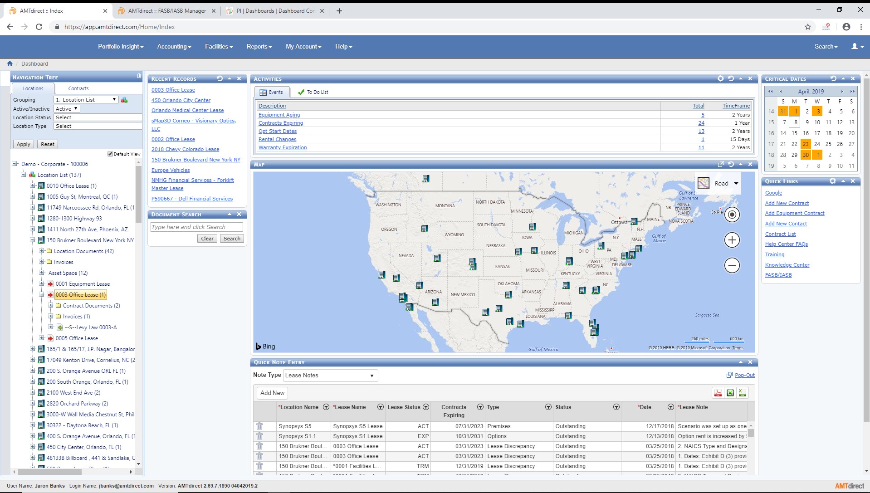
Task: Switch to the Contracts tab
Action: 78,88
